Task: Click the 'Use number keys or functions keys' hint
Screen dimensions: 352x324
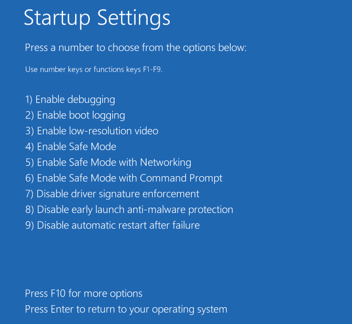Action: [x=94, y=69]
